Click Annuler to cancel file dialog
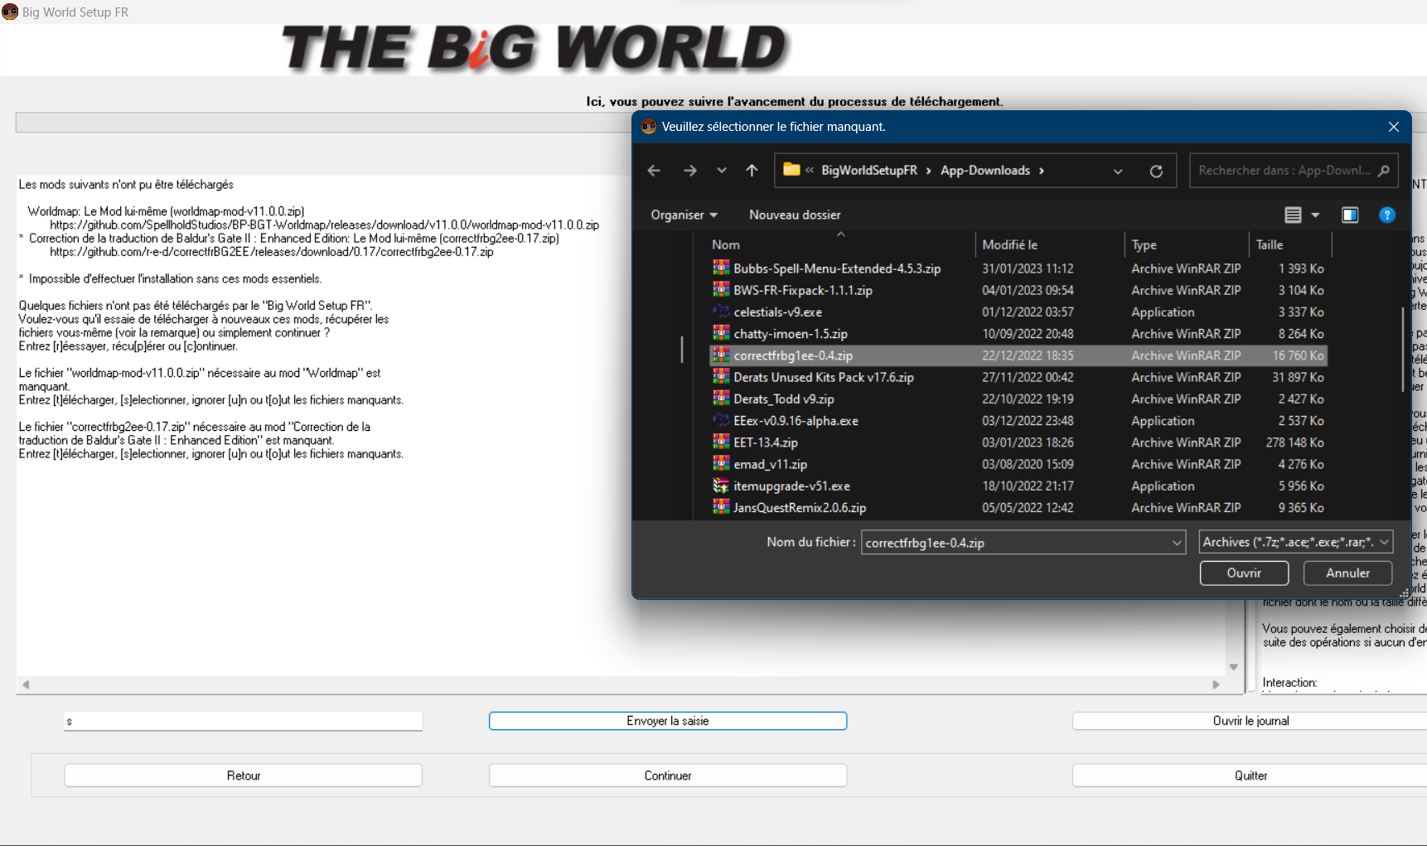1427x846 pixels. coord(1347,573)
